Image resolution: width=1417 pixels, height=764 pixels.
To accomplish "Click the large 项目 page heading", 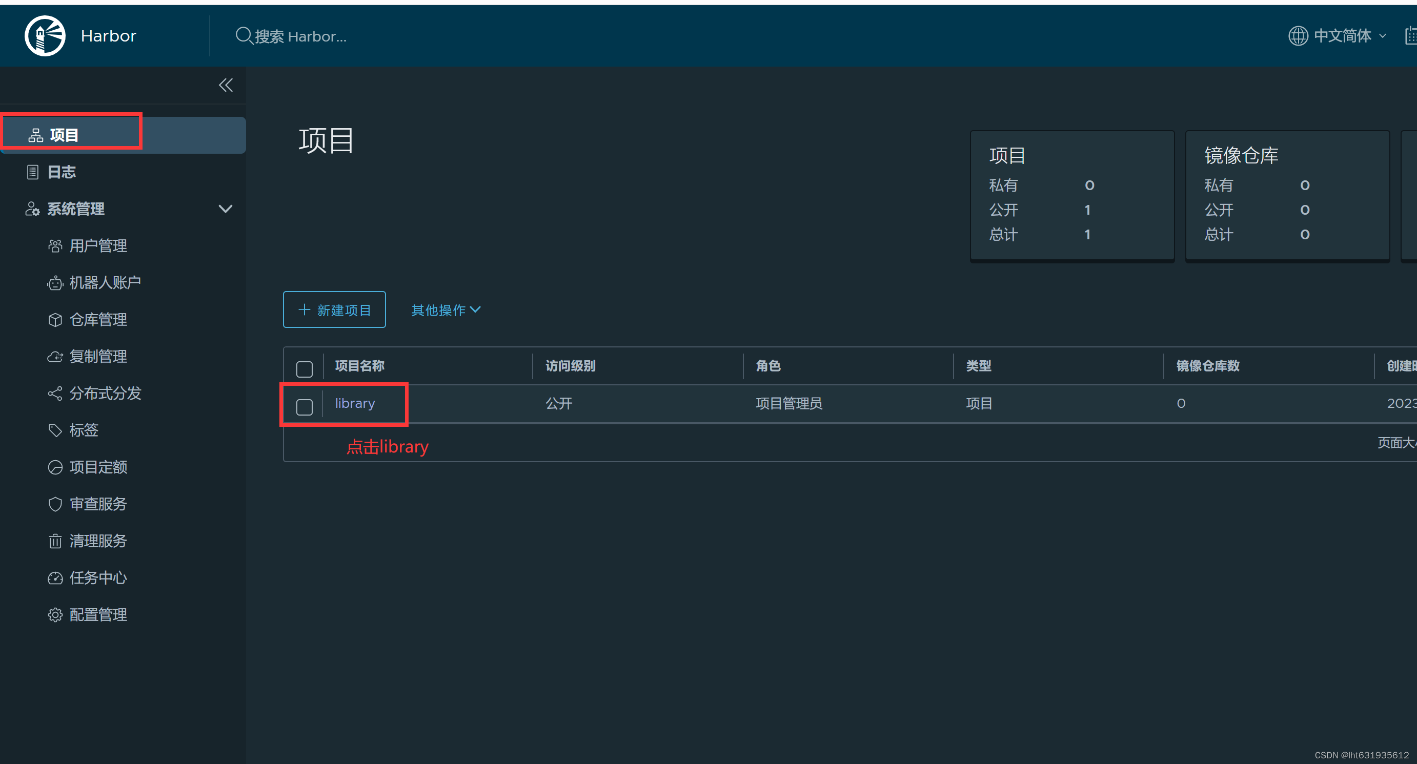I will click(x=326, y=141).
